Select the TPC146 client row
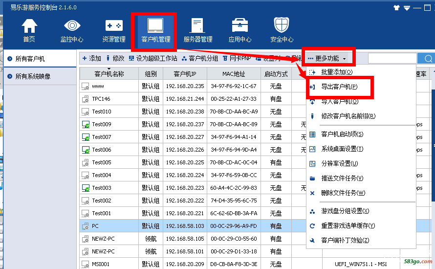The width and height of the screenshot is (435, 269). click(x=193, y=99)
